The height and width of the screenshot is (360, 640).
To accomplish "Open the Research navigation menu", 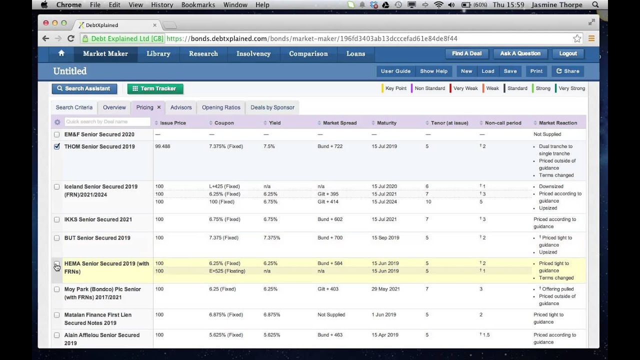I will (x=203, y=53).
